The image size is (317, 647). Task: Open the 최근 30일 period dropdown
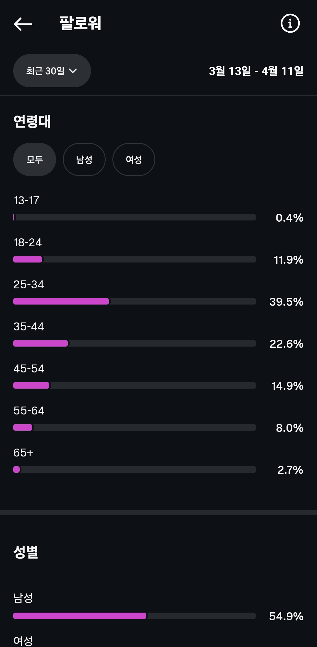[52, 71]
